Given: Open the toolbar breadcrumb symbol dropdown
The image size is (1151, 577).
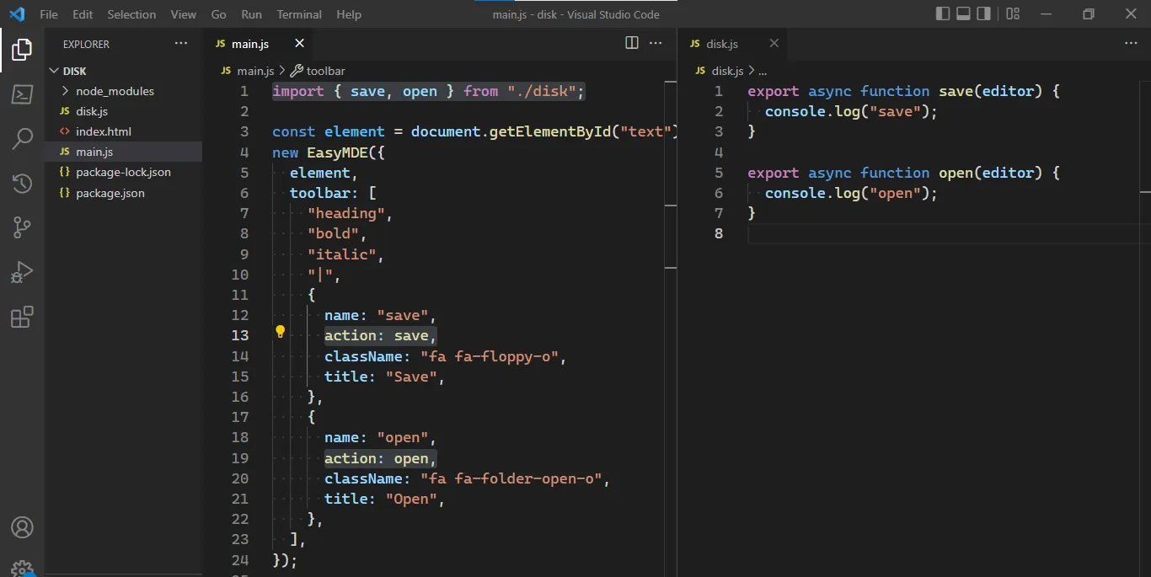Looking at the screenshot, I should pyautogui.click(x=318, y=71).
